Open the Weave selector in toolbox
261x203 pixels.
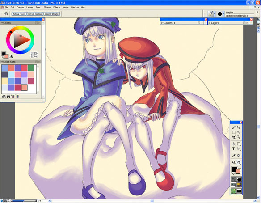239,185
